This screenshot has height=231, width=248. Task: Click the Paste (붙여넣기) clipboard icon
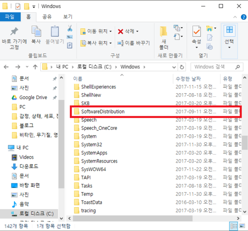pyautogui.click(x=55, y=31)
